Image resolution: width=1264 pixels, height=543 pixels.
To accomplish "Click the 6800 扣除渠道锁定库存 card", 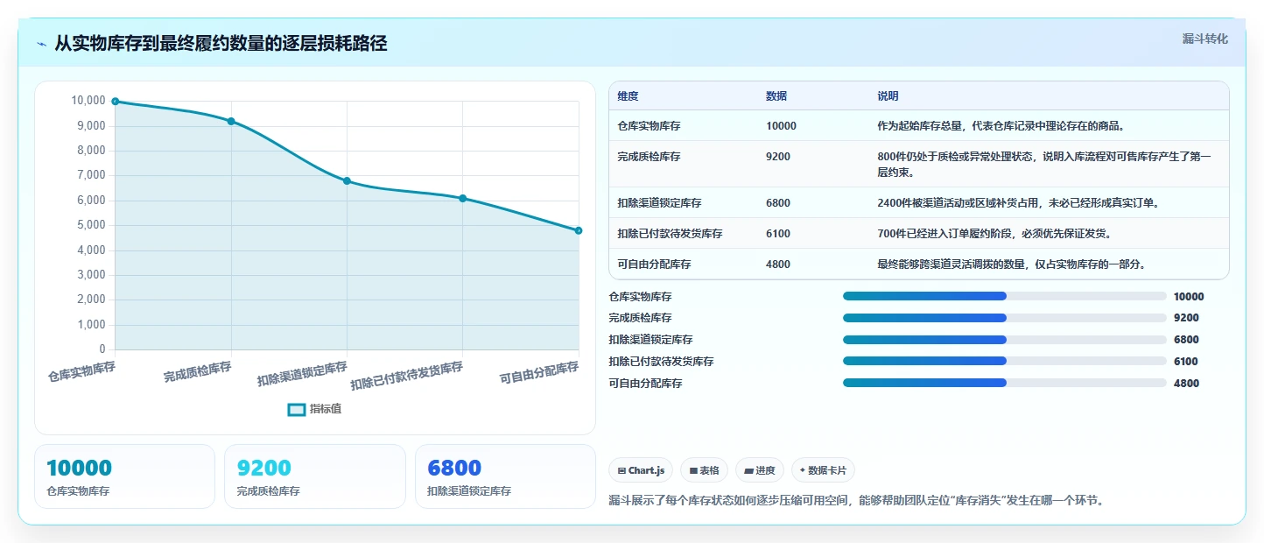I will point(505,476).
